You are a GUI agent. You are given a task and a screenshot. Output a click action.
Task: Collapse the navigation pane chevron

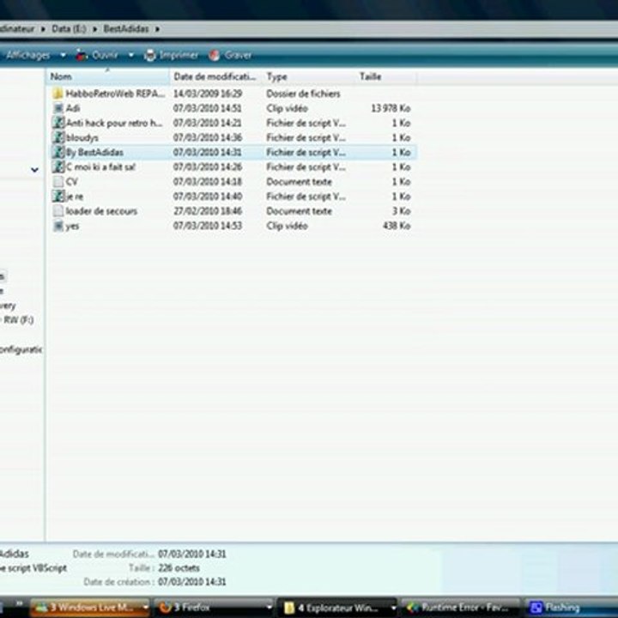coord(34,170)
